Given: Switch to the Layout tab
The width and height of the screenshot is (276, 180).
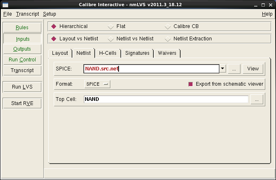Looking at the screenshot, I should pyautogui.click(x=60, y=53).
